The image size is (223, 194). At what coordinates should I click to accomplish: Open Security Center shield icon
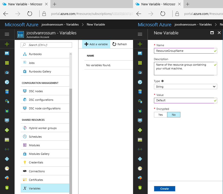pos(7,187)
